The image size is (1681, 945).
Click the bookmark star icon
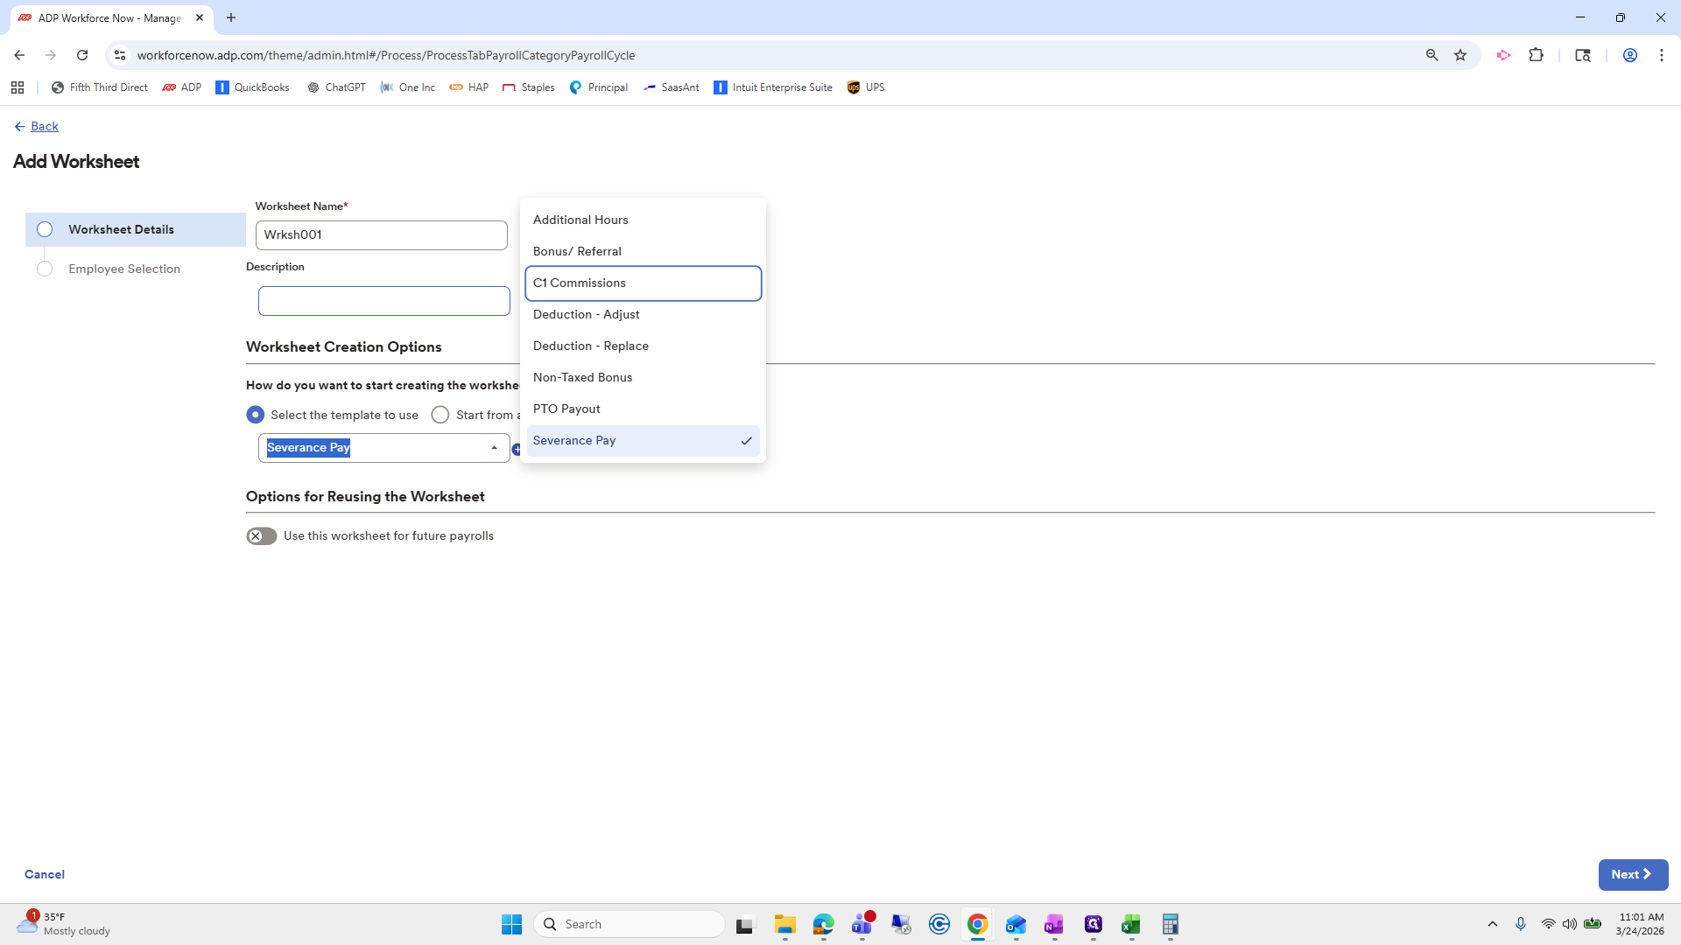pyautogui.click(x=1460, y=55)
